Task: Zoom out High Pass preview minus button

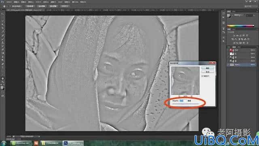Action: coord(179,96)
